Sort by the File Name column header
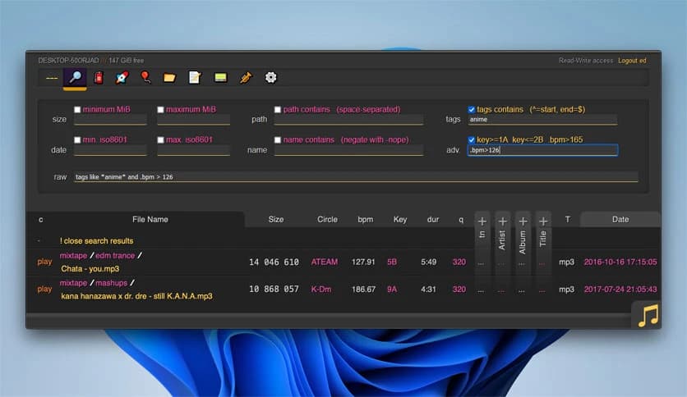 [150, 220]
